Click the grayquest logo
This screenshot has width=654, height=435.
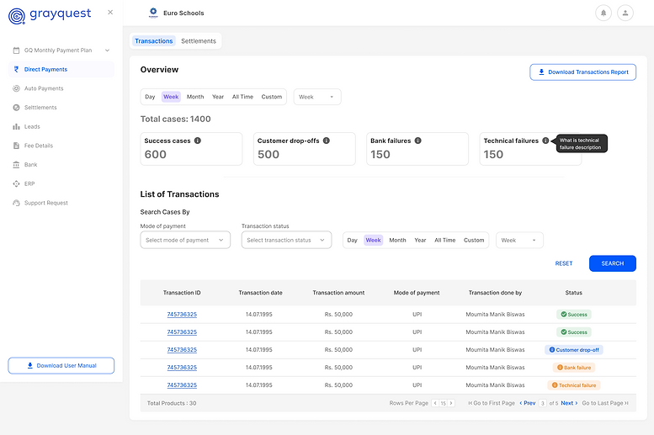[50, 15]
